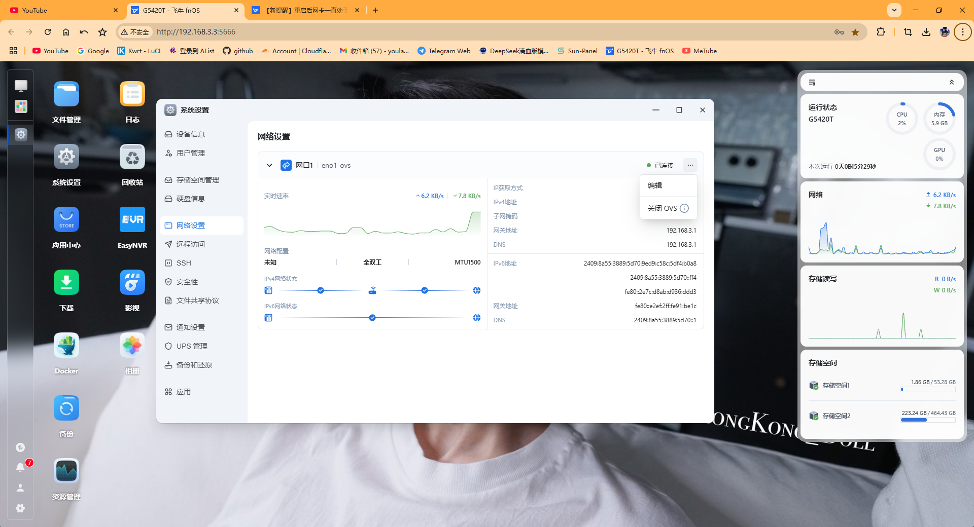
Task: Open the 回收站 recycle bin icon
Action: (x=132, y=157)
